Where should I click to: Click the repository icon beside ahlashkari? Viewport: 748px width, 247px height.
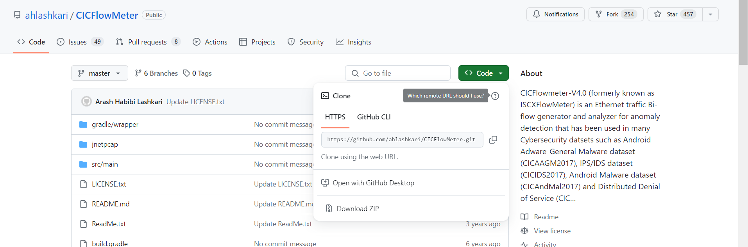click(x=17, y=15)
